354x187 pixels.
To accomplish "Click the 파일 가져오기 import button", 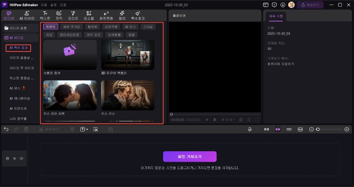I will tap(190, 157).
